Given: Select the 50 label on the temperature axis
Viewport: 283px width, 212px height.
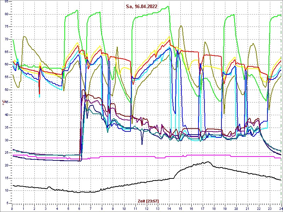Looking at the screenshot, I should (6, 90).
